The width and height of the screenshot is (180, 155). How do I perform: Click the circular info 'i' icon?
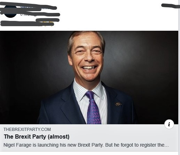coord(169,124)
